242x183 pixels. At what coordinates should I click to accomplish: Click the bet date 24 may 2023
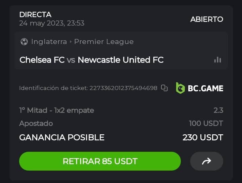coord(52,23)
